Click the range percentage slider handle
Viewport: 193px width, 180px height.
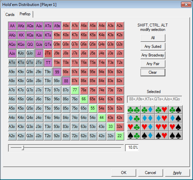point(23,147)
